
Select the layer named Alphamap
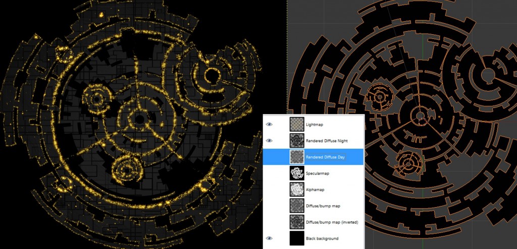tap(315, 190)
